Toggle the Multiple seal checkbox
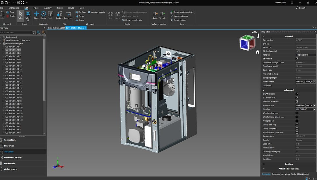The image size is (317, 180). click(x=298, y=121)
